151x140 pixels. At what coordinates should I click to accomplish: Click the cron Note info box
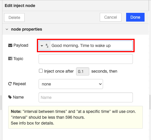click(75, 117)
